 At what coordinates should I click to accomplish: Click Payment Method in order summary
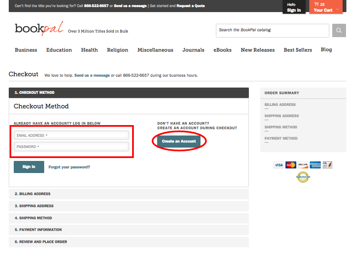pyautogui.click(x=281, y=138)
